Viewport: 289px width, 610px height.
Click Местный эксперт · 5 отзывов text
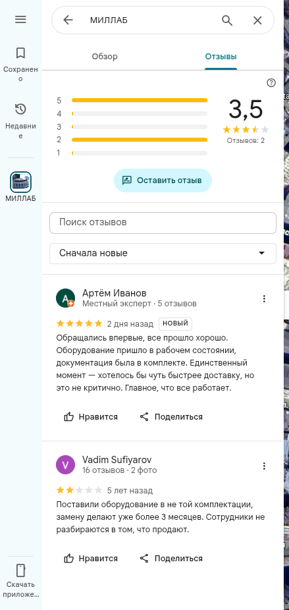point(140,304)
